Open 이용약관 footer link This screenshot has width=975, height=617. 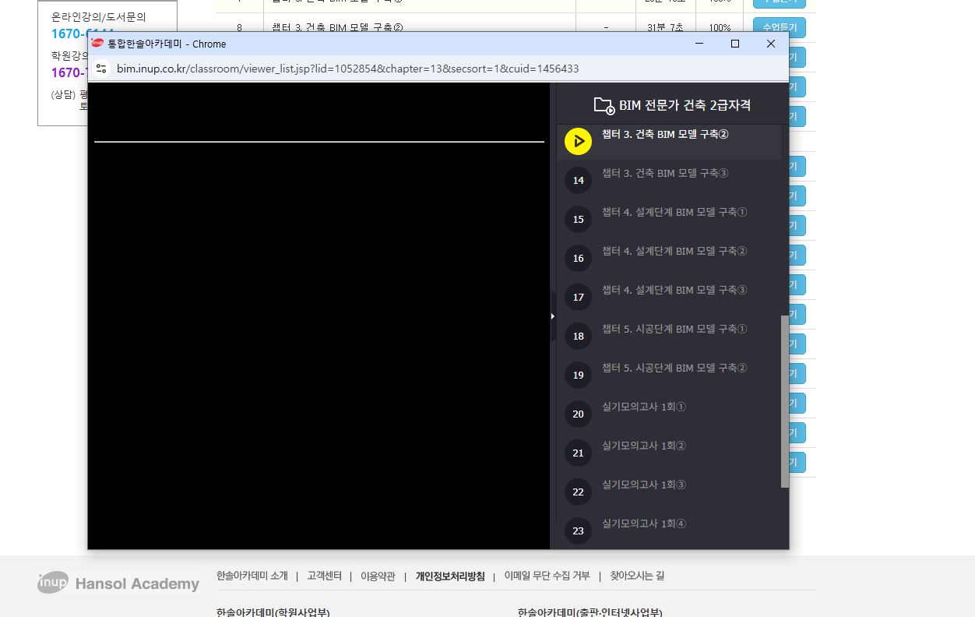(x=378, y=576)
